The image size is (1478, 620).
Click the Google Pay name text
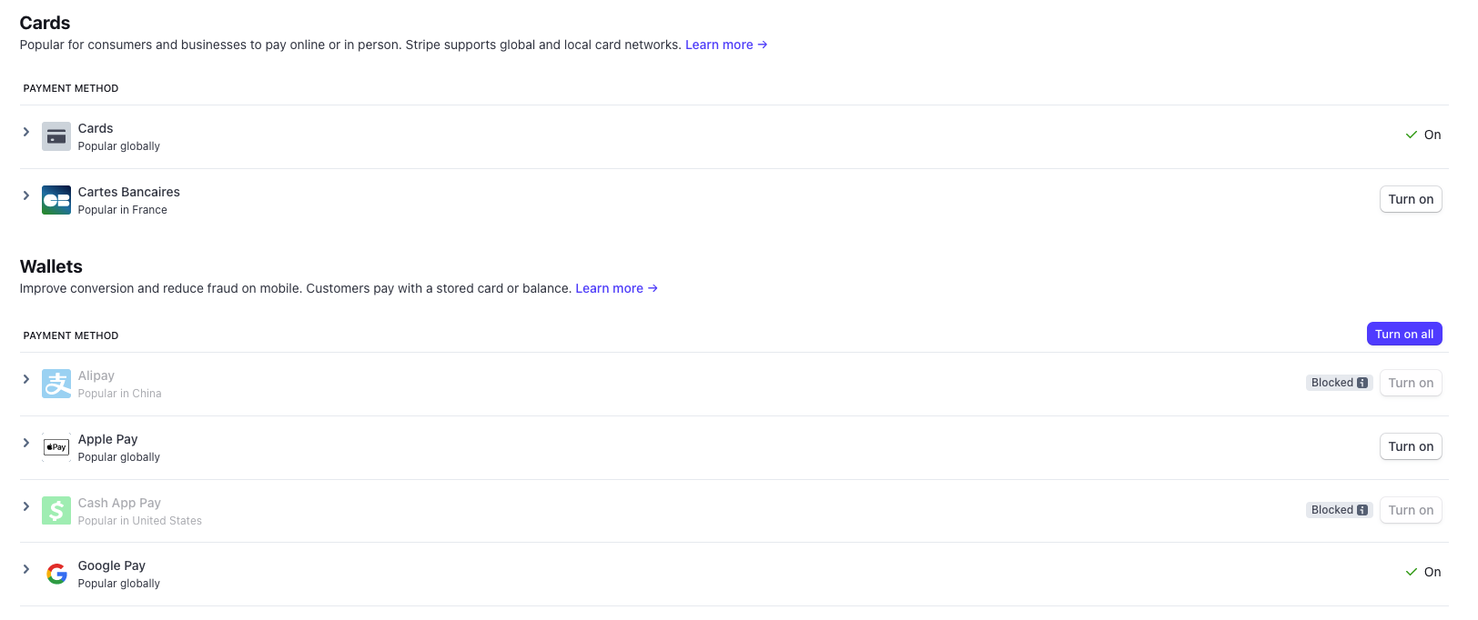tap(112, 565)
